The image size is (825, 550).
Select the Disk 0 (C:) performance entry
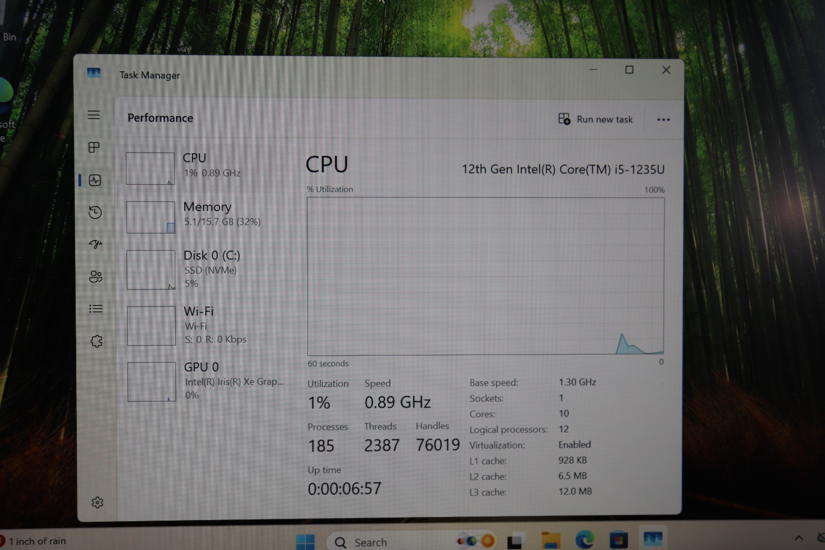(x=206, y=269)
